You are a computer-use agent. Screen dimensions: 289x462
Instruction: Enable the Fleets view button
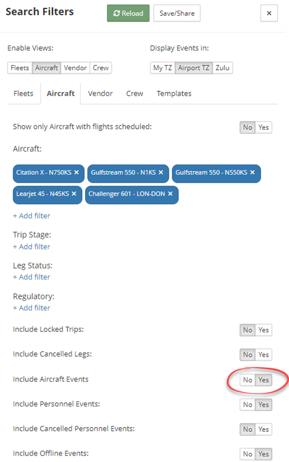(x=20, y=68)
